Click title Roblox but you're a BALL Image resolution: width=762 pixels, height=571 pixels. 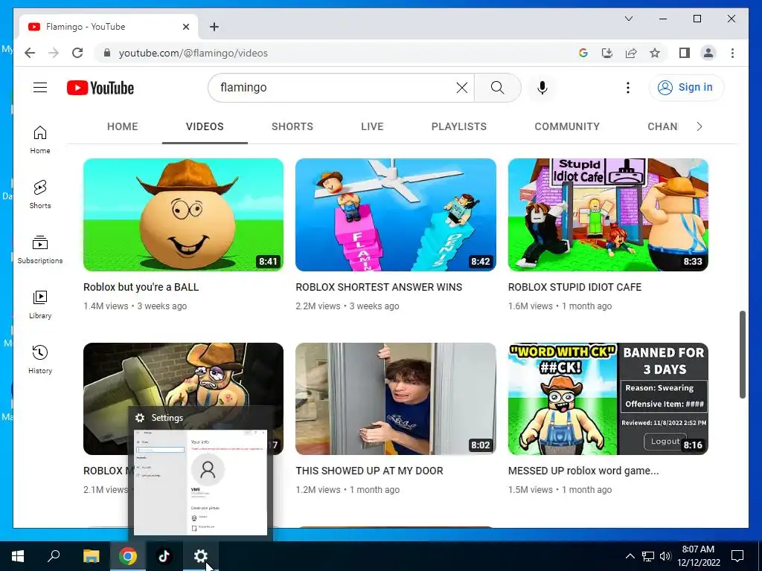coord(141,287)
